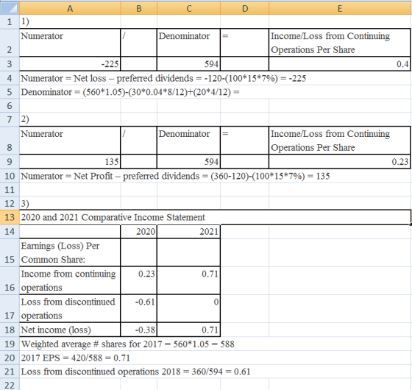
Task: Click 'Loss from discontinued operations 2018' text
Action: (x=135, y=372)
